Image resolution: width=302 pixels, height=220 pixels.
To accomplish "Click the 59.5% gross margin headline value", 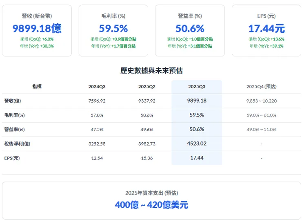I will [x=113, y=28].
